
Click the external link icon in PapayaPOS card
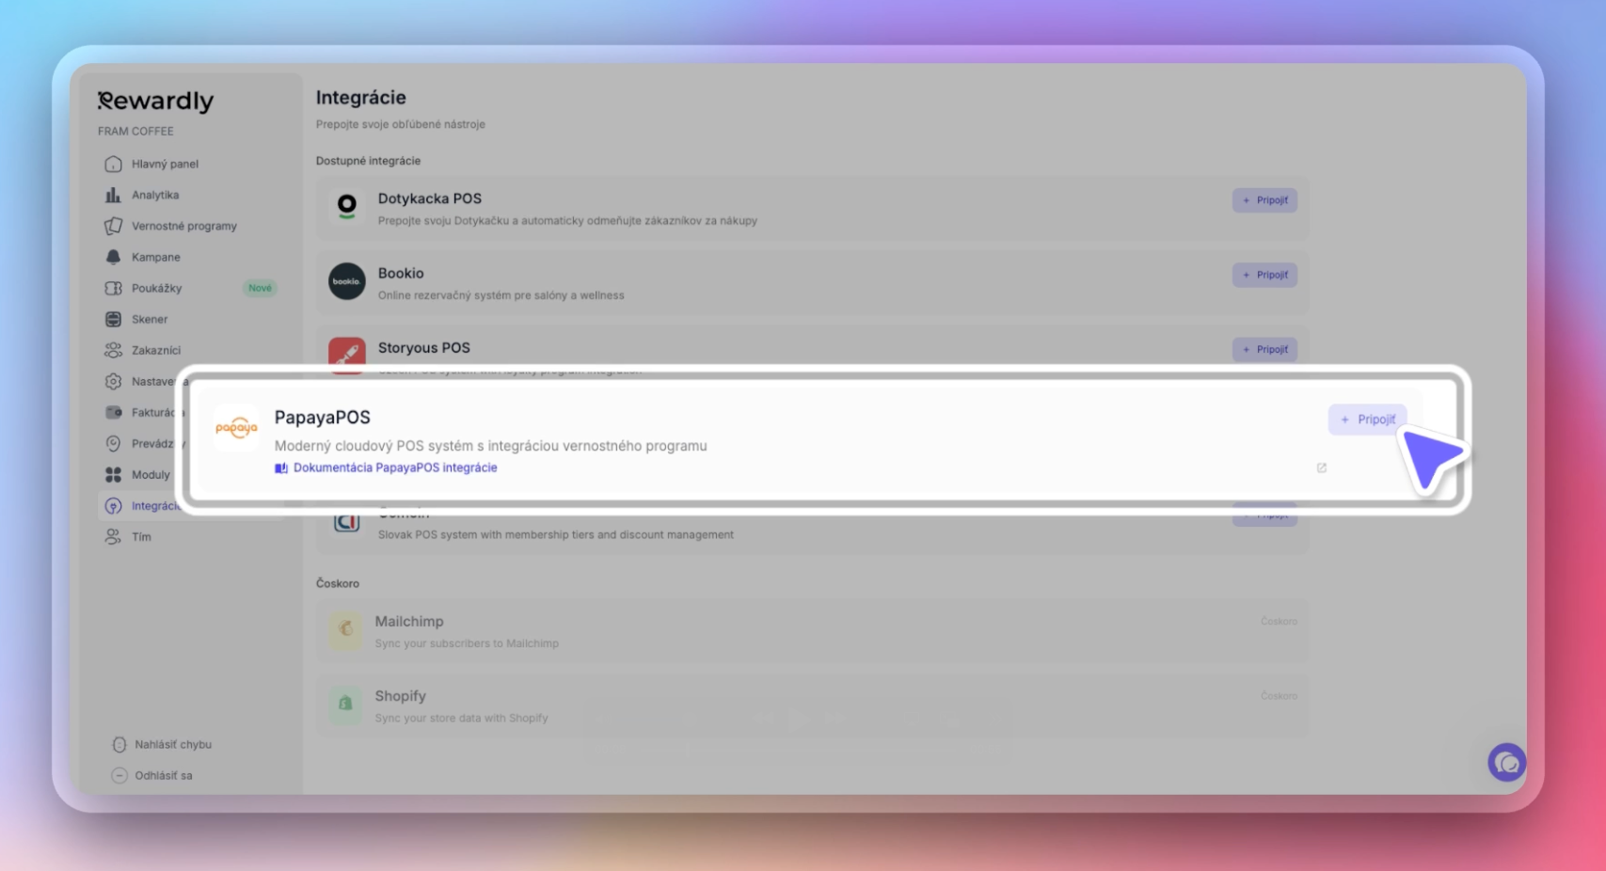point(1322,467)
